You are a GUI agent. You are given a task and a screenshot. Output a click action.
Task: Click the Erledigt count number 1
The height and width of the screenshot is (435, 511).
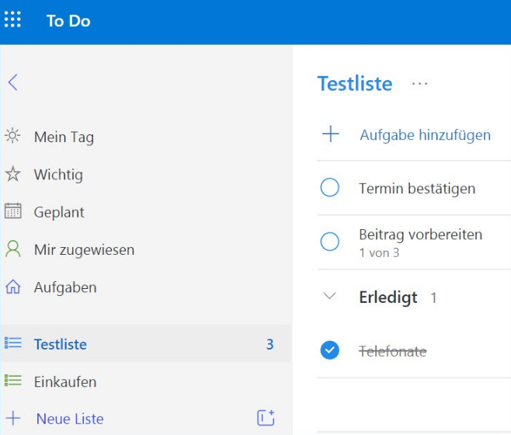[x=433, y=298]
